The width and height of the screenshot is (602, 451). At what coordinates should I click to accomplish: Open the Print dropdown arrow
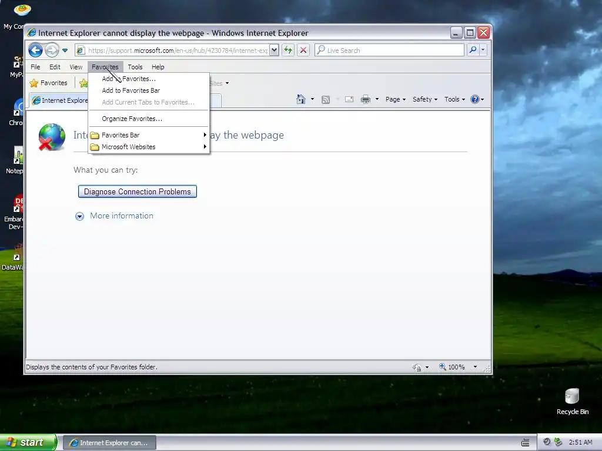click(x=377, y=99)
